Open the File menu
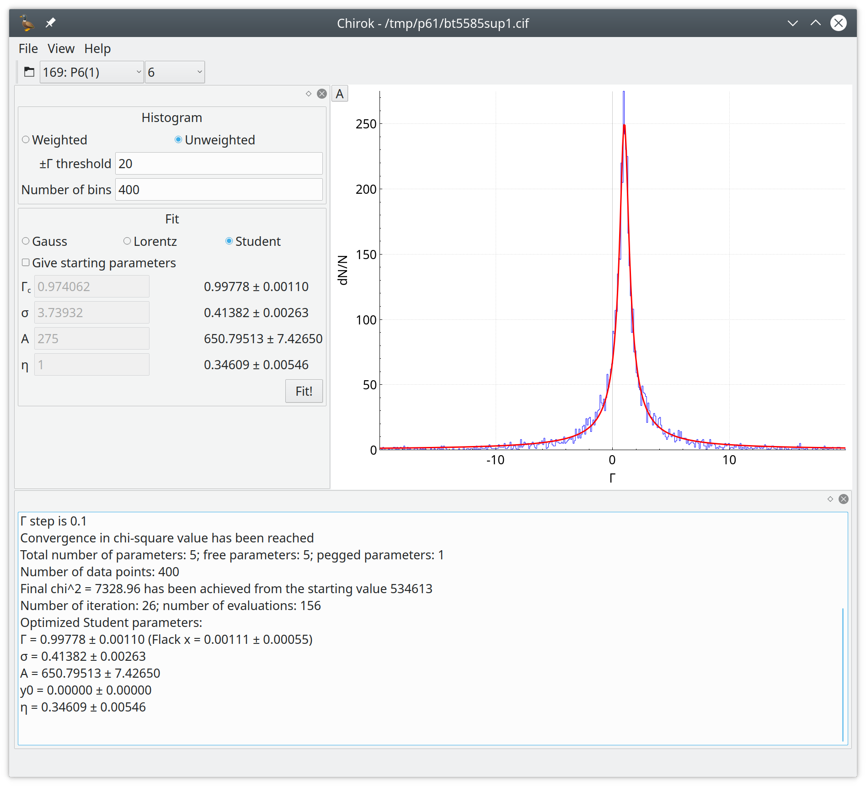866x786 pixels. (x=28, y=48)
